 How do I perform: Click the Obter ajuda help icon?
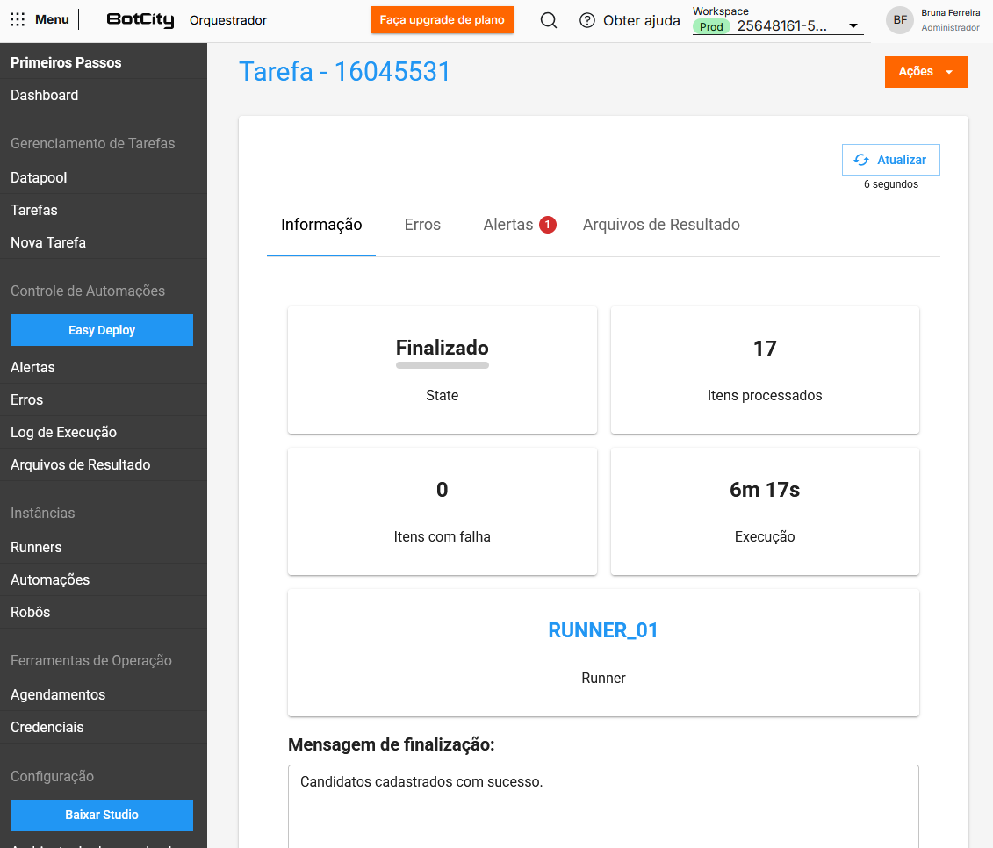point(587,20)
